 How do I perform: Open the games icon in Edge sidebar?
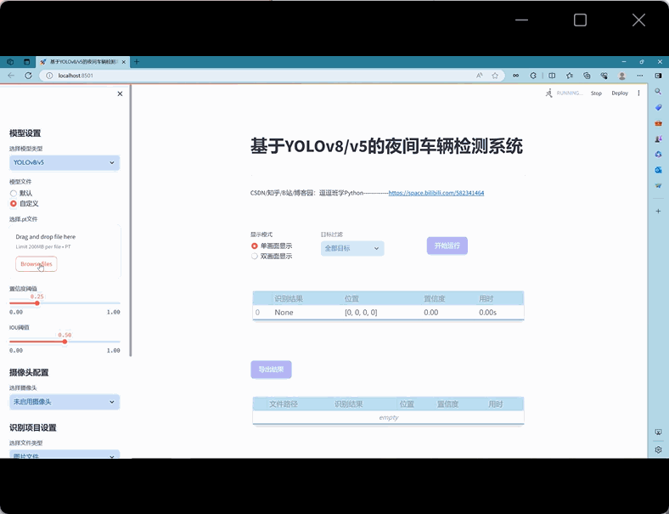click(x=658, y=138)
